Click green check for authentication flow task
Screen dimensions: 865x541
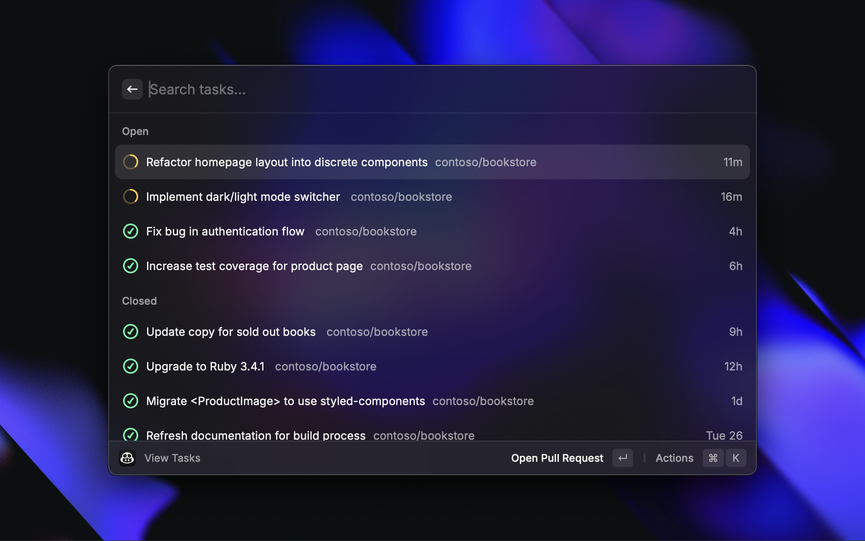point(131,231)
